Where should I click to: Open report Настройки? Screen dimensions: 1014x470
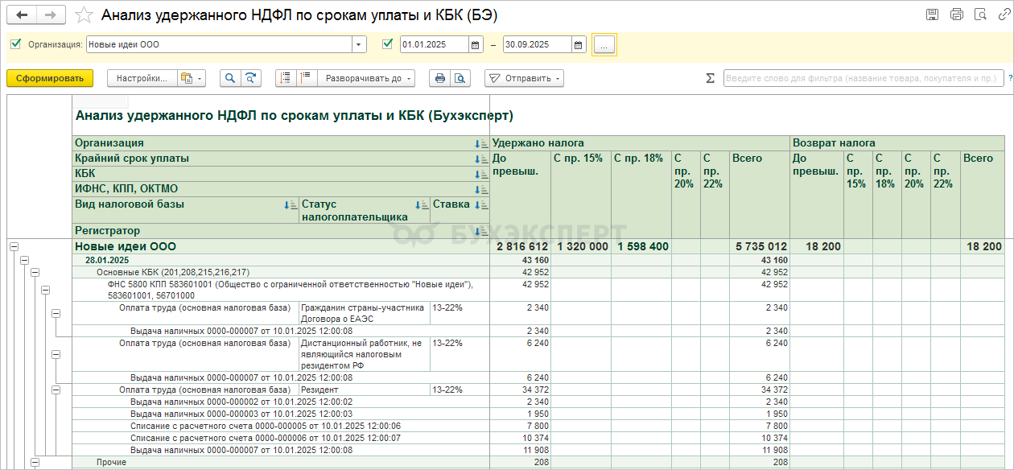[141, 78]
